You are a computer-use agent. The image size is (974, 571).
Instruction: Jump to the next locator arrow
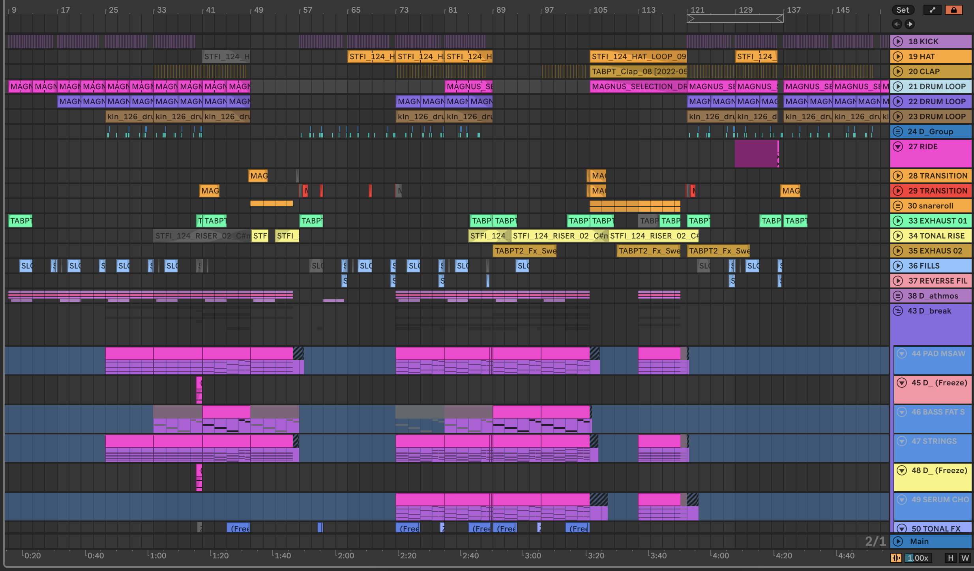pos(909,24)
